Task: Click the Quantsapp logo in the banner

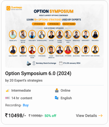Action: pos(14,8)
